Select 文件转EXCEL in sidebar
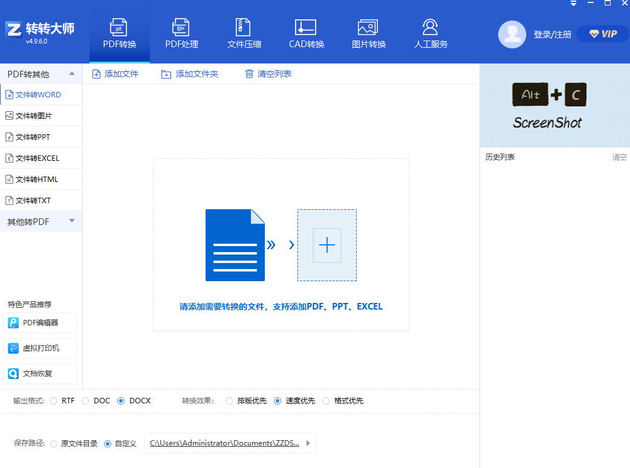The height and width of the screenshot is (468, 630). (x=37, y=158)
